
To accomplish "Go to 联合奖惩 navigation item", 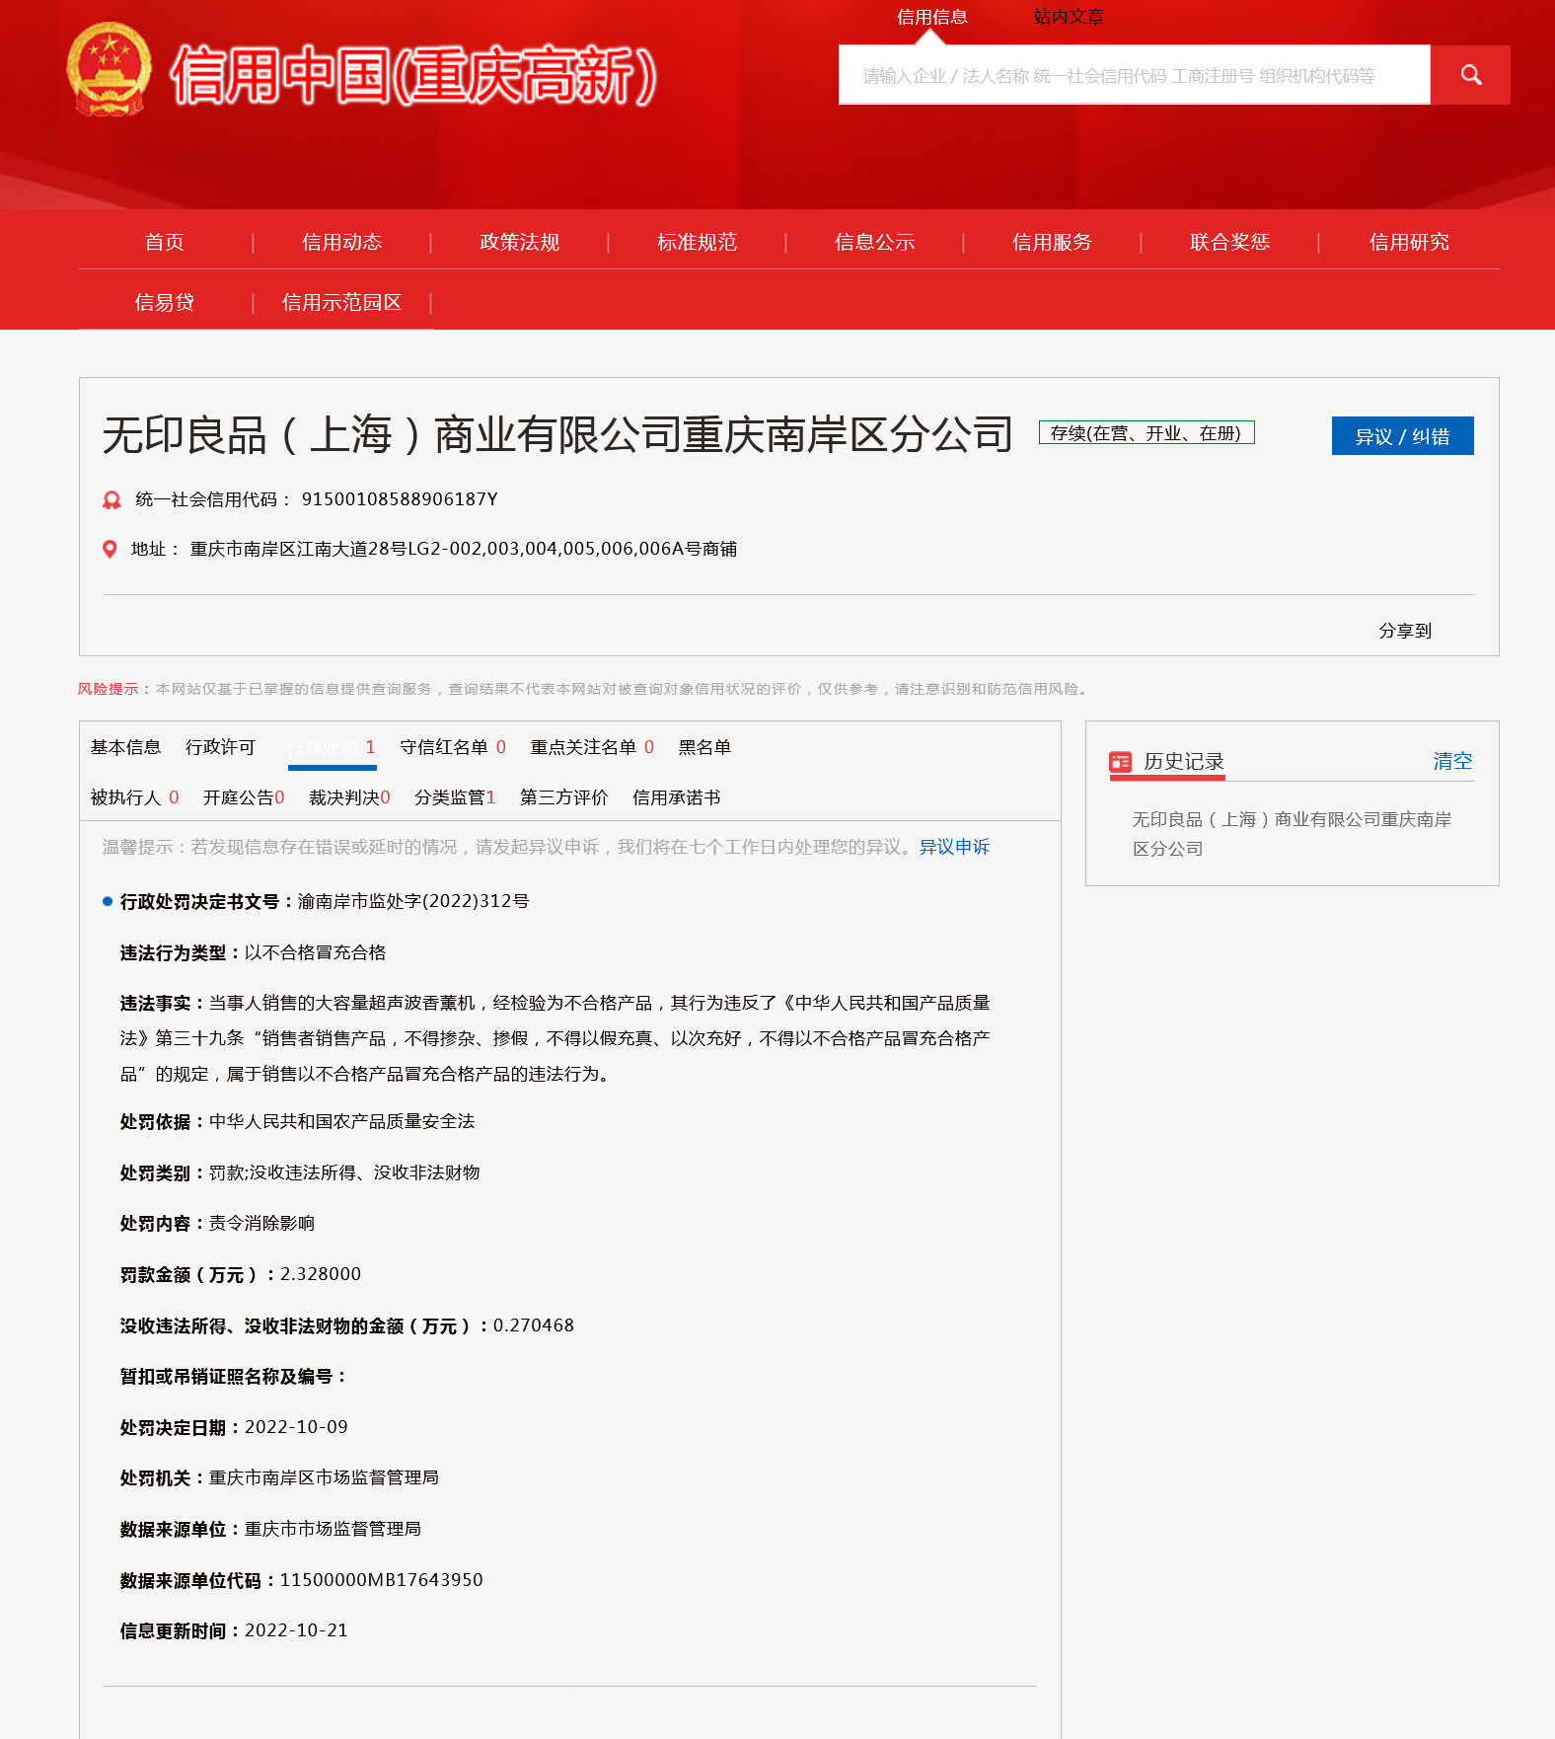I will 1229,242.
